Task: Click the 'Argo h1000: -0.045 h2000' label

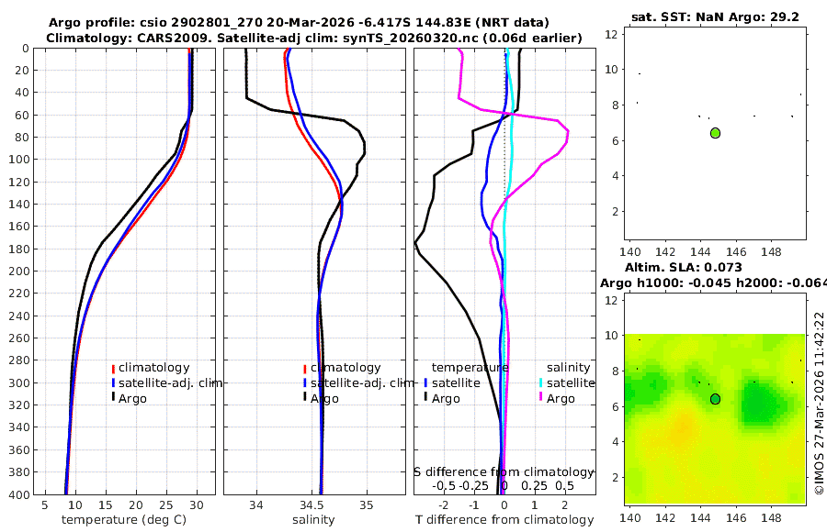Action: 713,283
